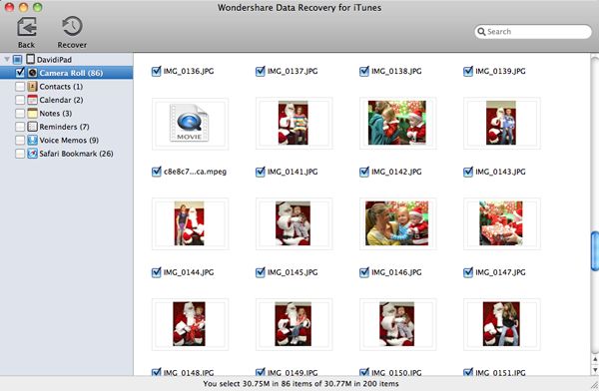Open Calendar category icon
The width and height of the screenshot is (599, 391).
click(33, 100)
